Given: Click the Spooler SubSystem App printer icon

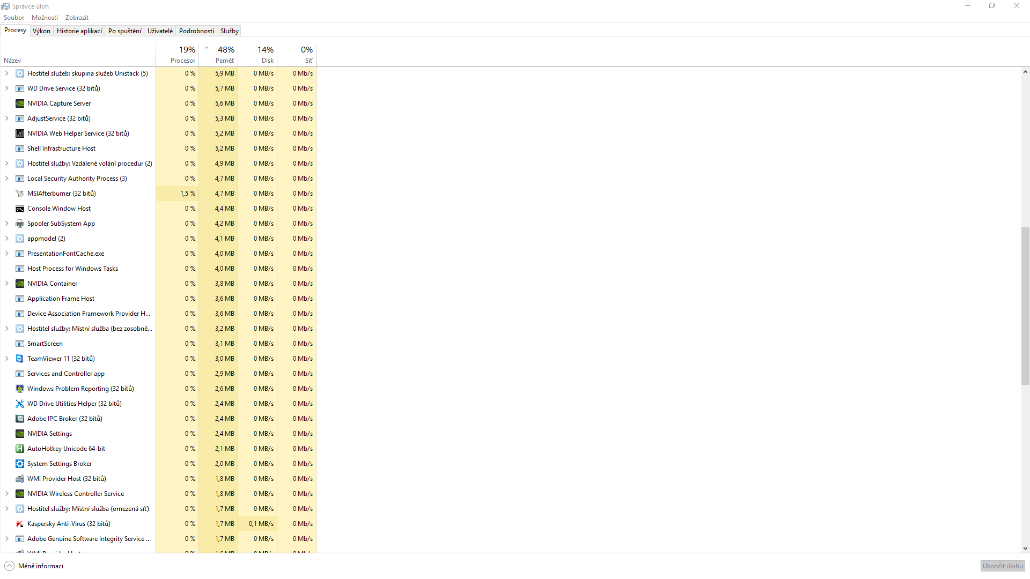Looking at the screenshot, I should click(20, 224).
